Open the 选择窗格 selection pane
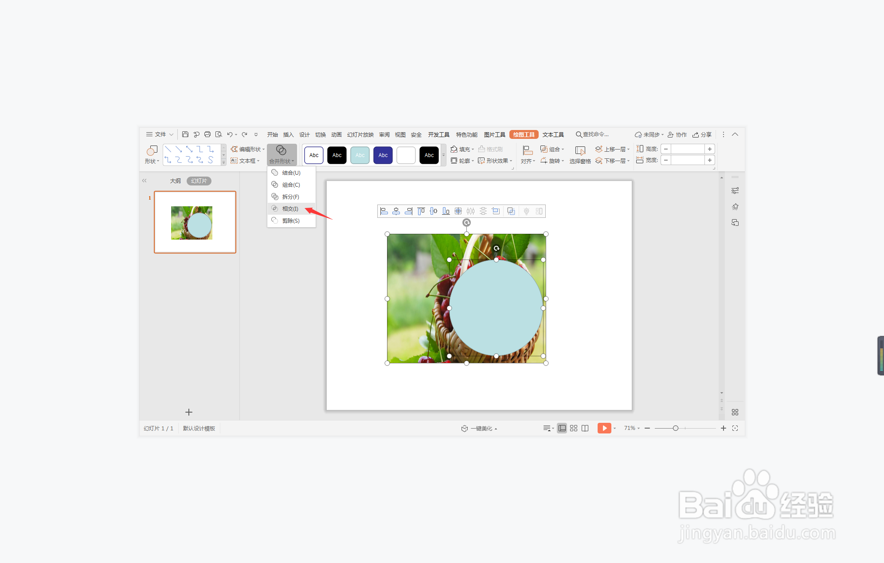 pos(580,155)
